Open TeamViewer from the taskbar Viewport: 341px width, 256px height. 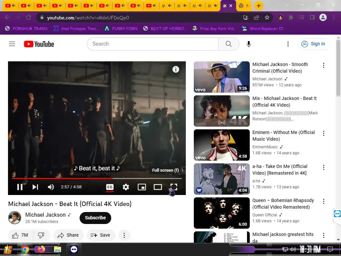point(74,249)
